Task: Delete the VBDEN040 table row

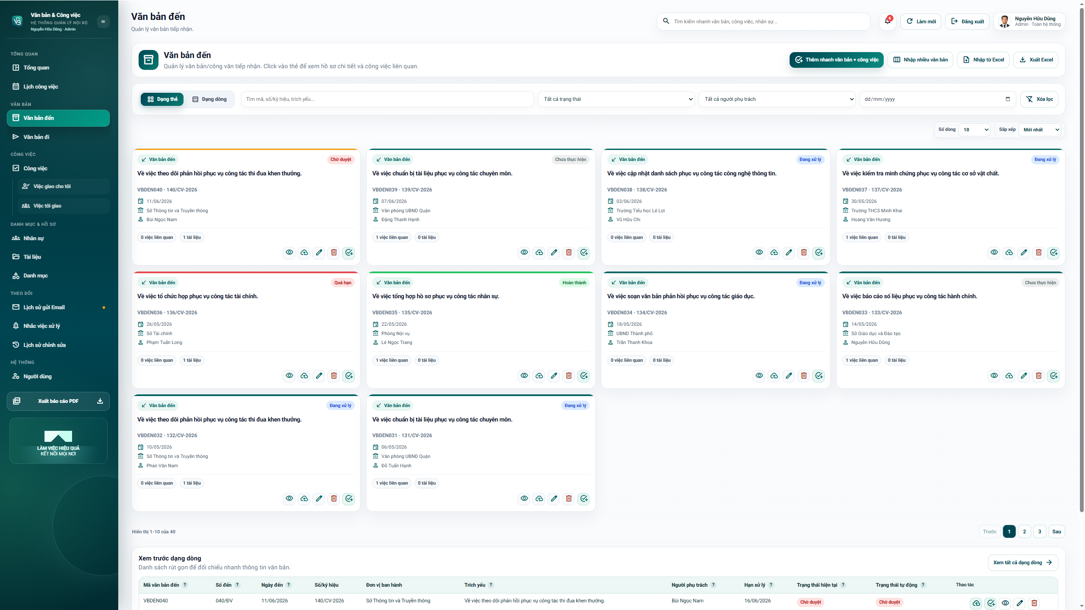Action: pyautogui.click(x=1034, y=603)
